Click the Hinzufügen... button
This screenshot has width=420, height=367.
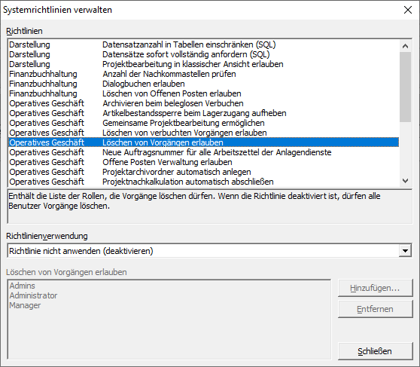click(x=375, y=288)
